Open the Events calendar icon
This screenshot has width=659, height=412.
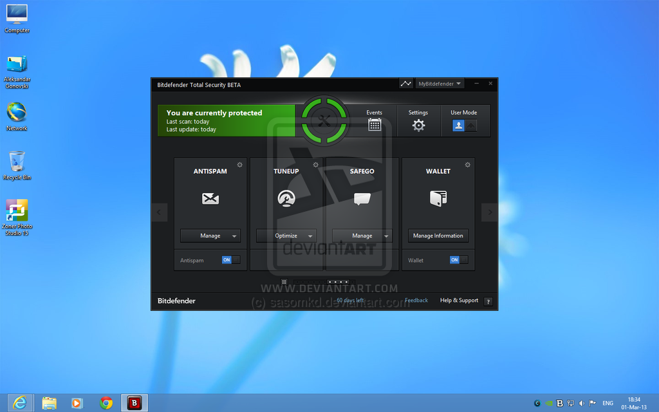tap(375, 125)
